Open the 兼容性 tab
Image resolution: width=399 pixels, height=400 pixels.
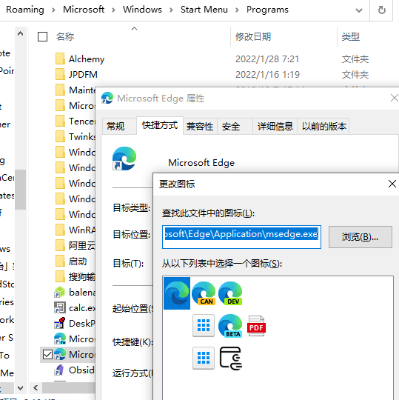(200, 126)
